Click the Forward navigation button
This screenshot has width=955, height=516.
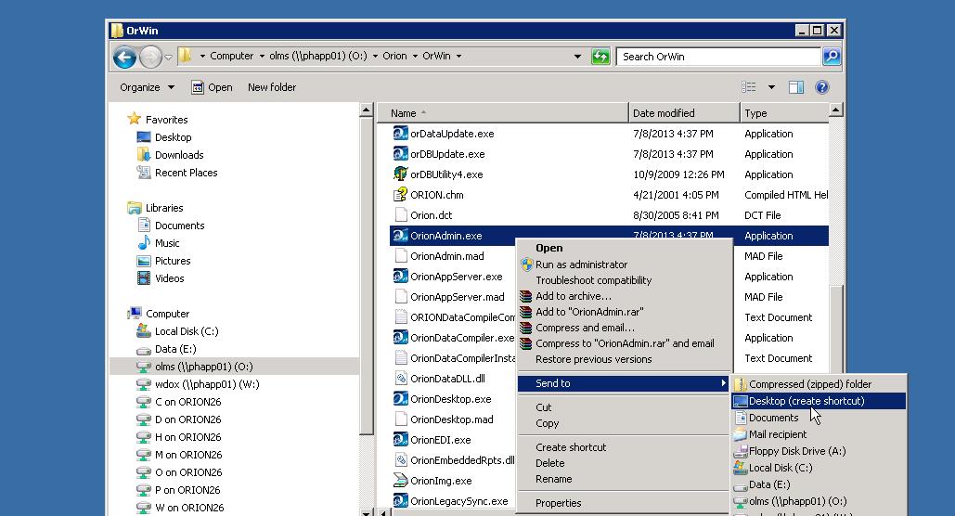click(x=150, y=57)
